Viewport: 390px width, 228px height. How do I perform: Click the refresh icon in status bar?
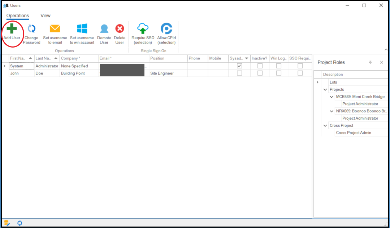point(20,223)
